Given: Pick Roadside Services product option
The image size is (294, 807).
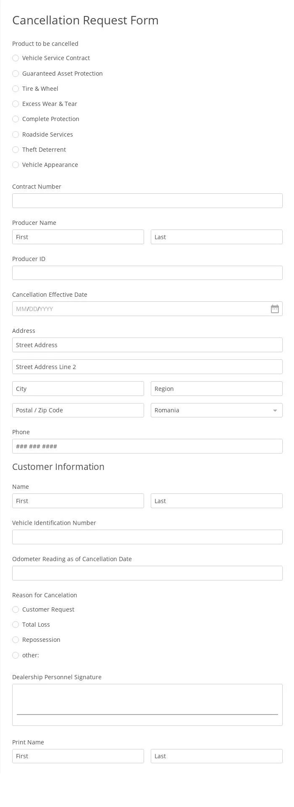Looking at the screenshot, I should (x=16, y=134).
